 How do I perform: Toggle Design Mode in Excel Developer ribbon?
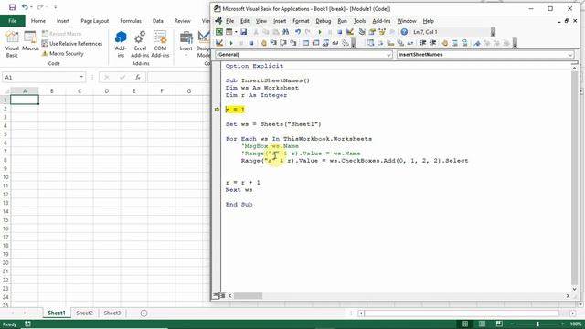coord(204,45)
